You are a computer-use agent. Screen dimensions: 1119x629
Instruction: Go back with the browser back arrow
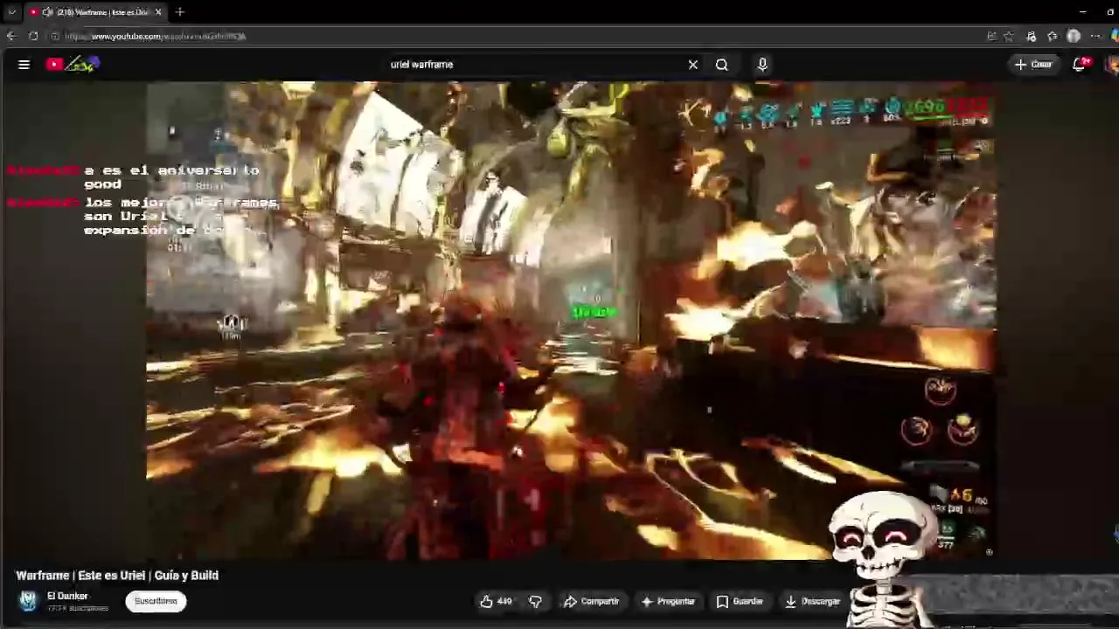click(x=10, y=36)
